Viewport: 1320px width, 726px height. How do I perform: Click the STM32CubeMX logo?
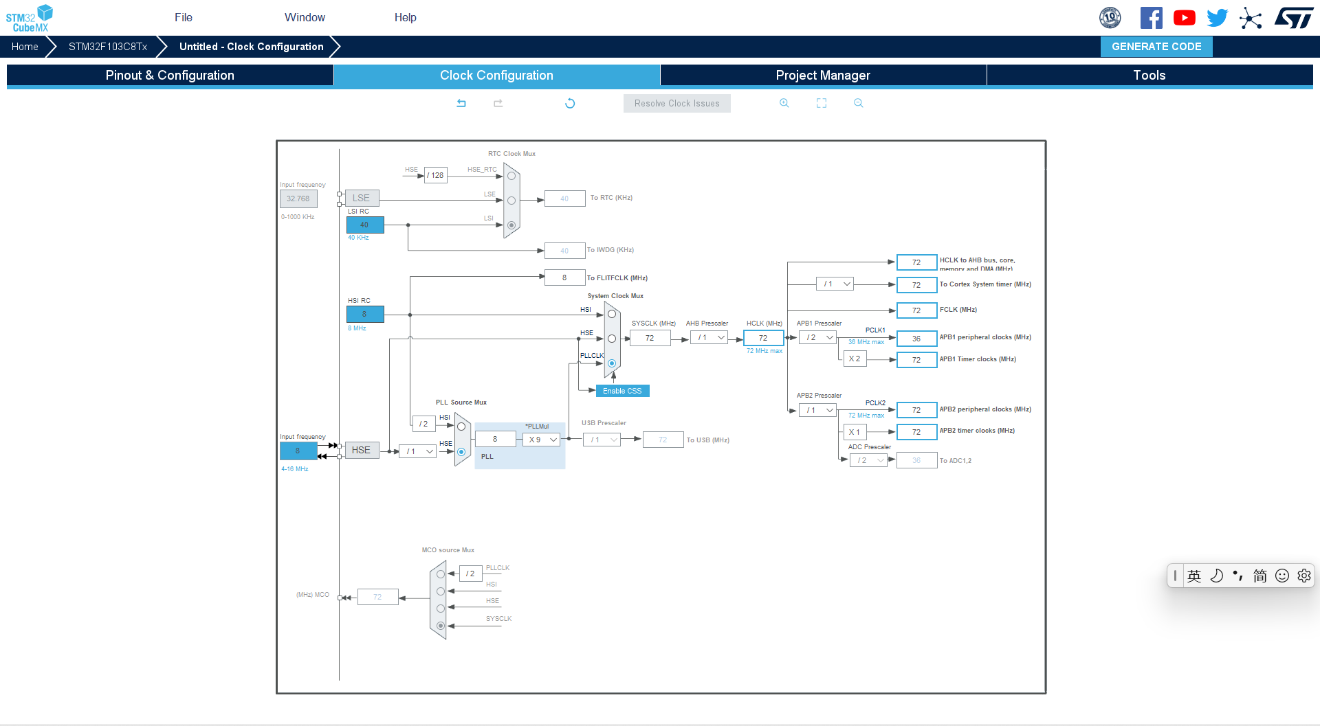pos(30,18)
